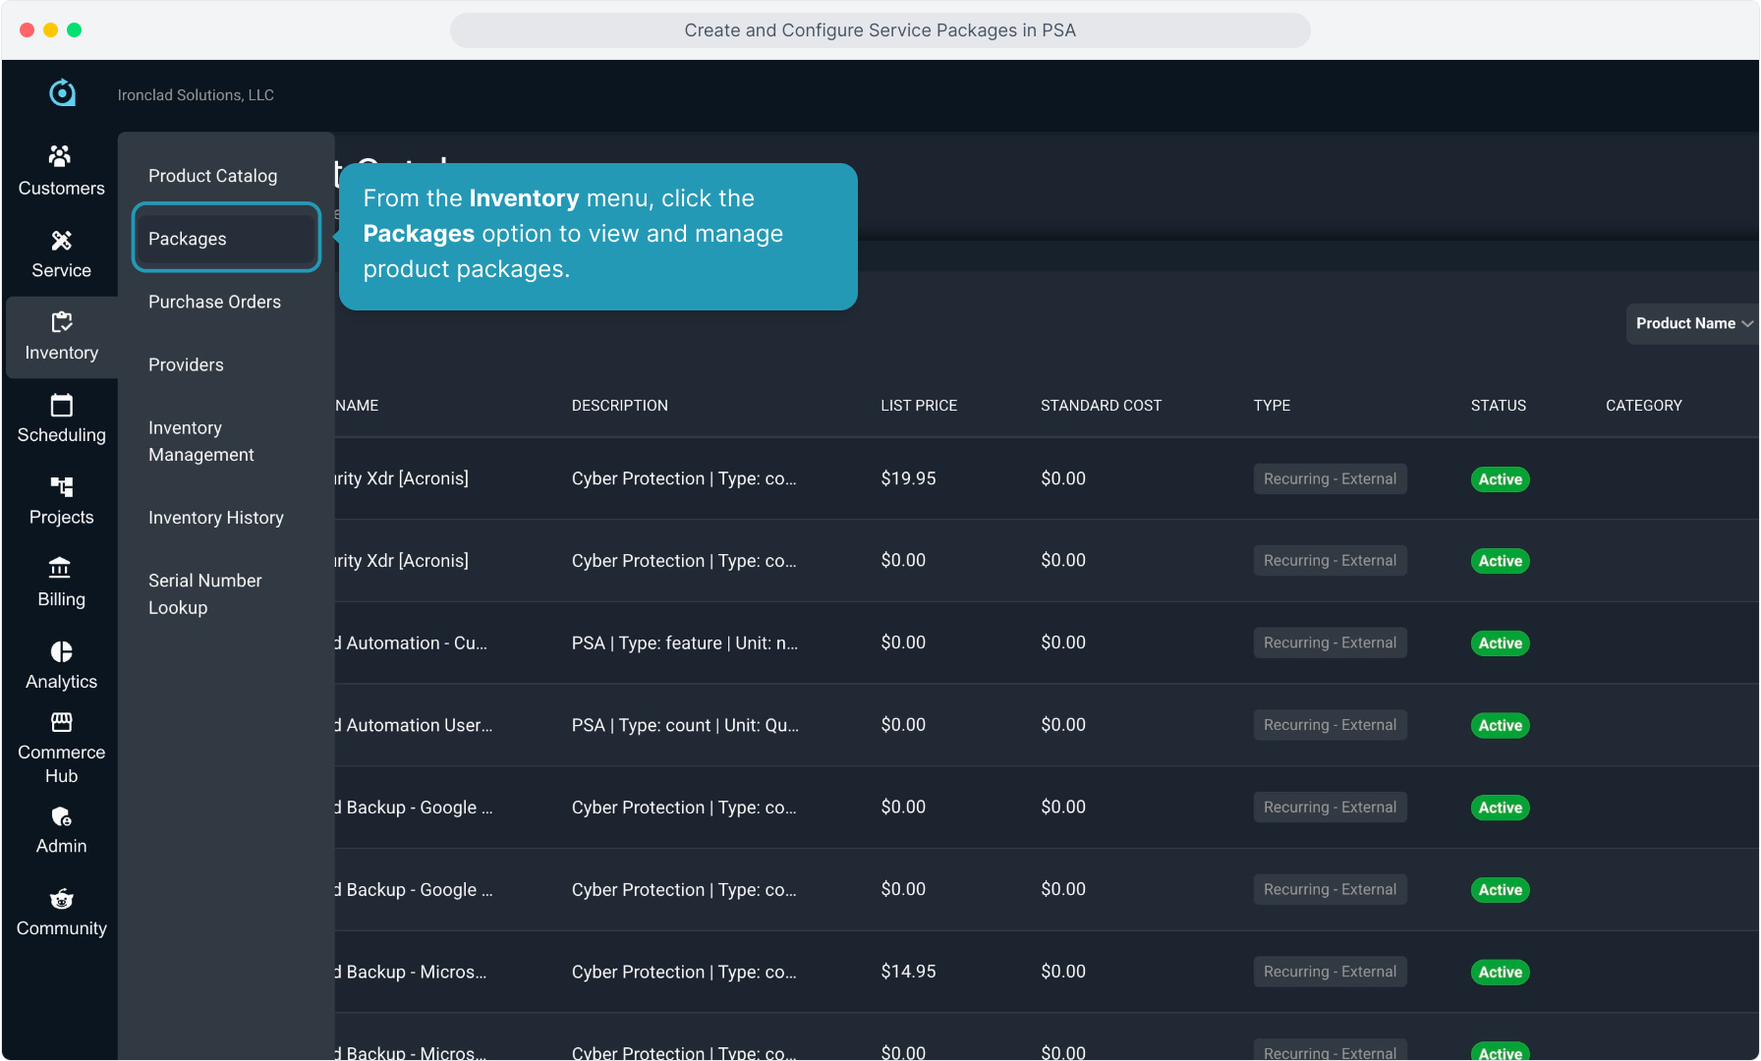Open Providers from the Inventory menu
Viewport: 1761px width, 1061px height.
[x=186, y=364]
